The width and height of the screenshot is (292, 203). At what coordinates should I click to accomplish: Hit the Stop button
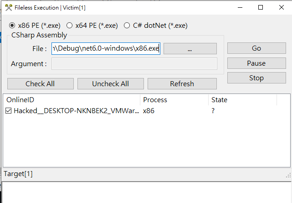(256, 78)
